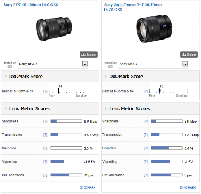Click the DxOMark score scale showing 14

[x=68, y=91]
